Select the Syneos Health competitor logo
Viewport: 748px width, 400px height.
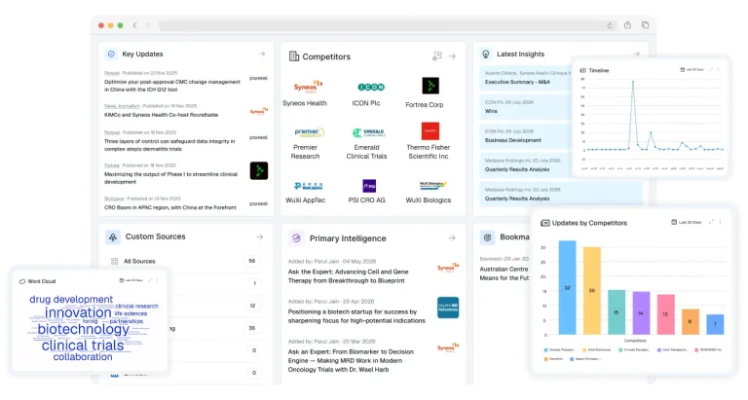coord(308,87)
